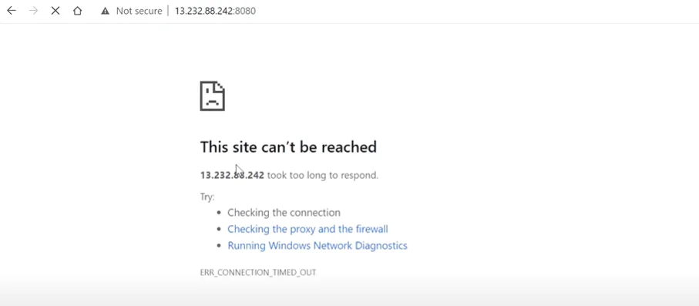Open Checking the proxy and the firewall
699x306 pixels.
pos(307,229)
